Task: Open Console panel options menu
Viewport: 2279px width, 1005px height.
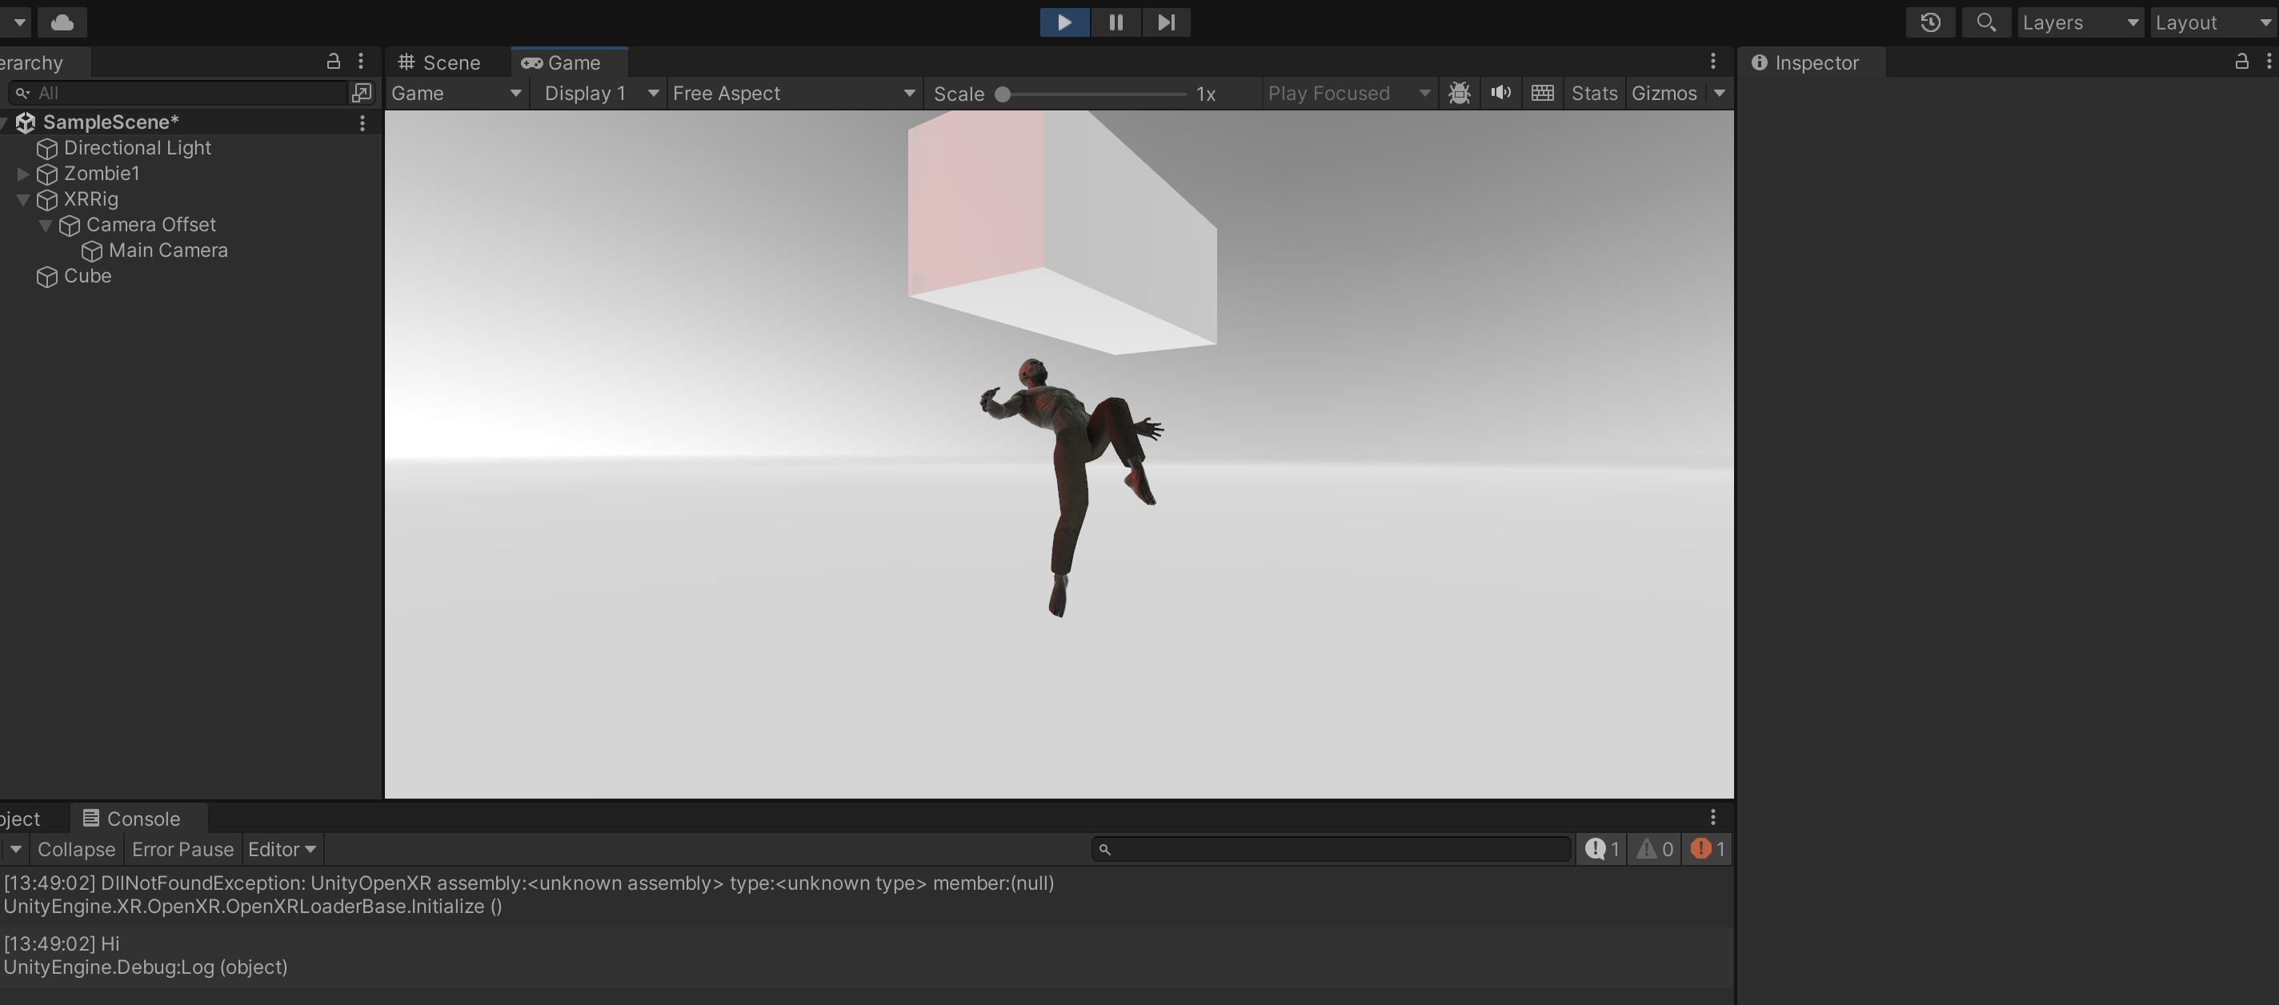Action: 1712,816
